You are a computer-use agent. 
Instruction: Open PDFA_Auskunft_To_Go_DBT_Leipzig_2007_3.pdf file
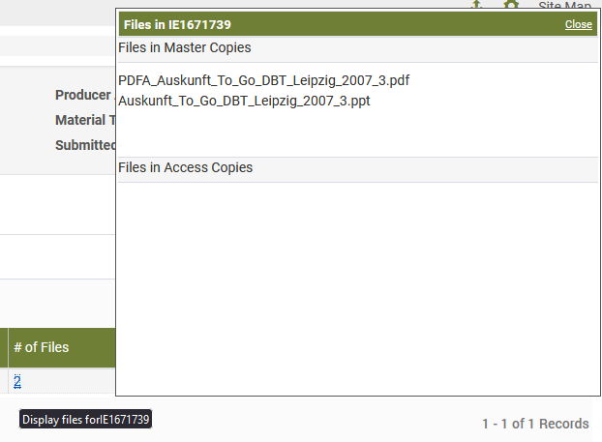262,80
